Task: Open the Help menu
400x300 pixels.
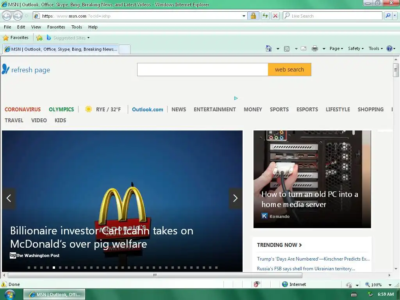Action: [x=93, y=27]
